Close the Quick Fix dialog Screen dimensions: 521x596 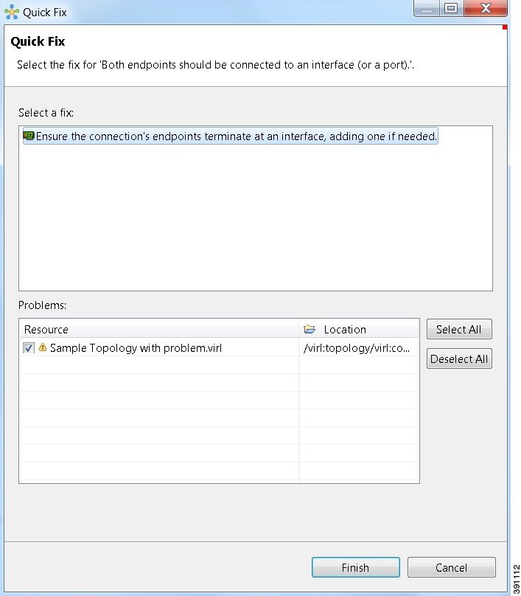pyautogui.click(x=486, y=9)
